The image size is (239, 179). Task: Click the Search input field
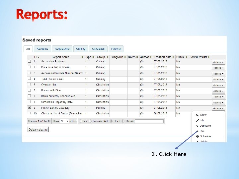(149, 121)
